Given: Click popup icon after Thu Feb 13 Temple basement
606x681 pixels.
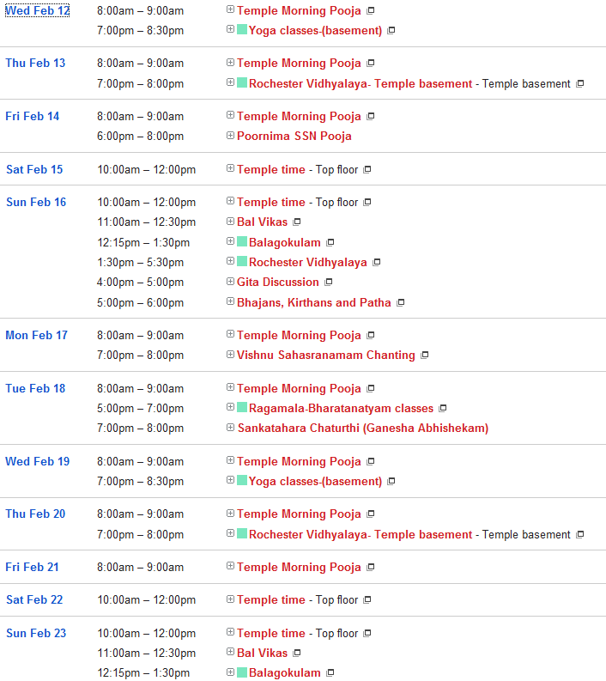Looking at the screenshot, I should pyautogui.click(x=580, y=84).
